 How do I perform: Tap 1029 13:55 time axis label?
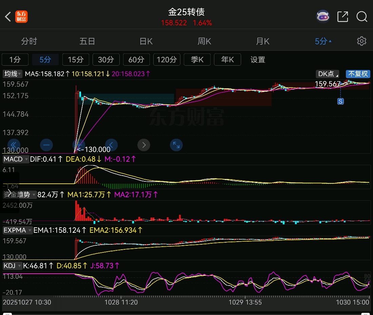(x=245, y=302)
